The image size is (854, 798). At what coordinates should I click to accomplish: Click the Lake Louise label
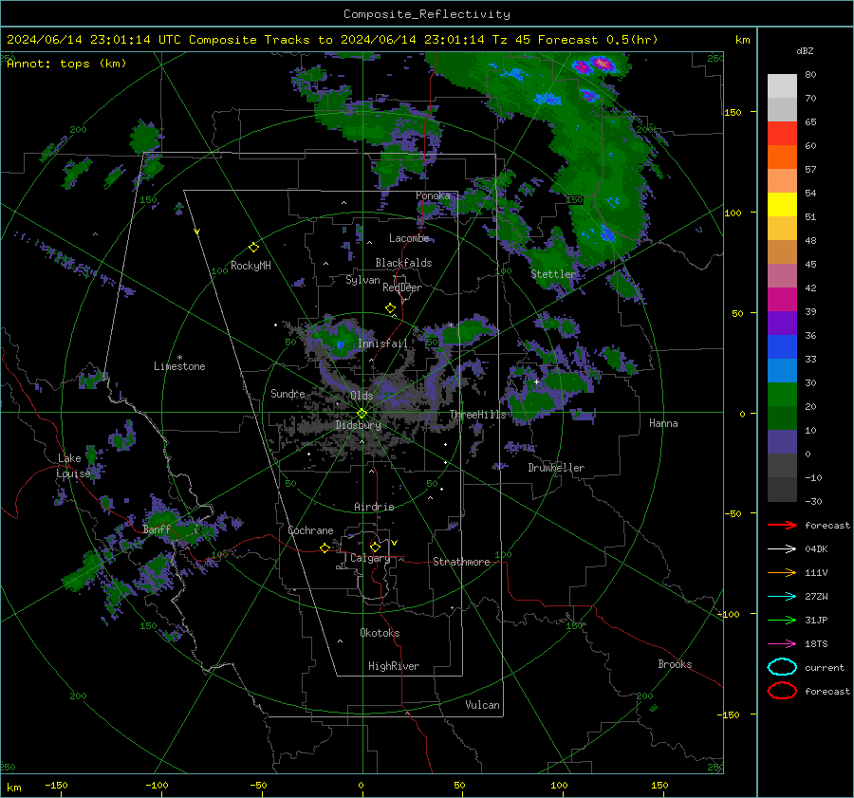tap(73, 466)
